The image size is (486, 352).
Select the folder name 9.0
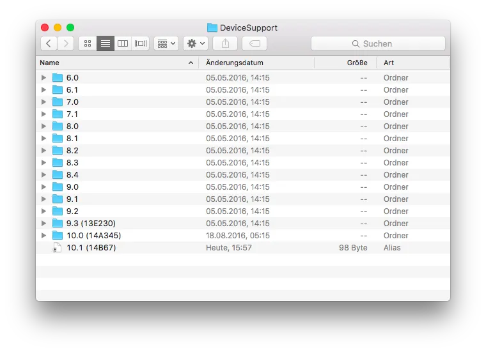(72, 187)
